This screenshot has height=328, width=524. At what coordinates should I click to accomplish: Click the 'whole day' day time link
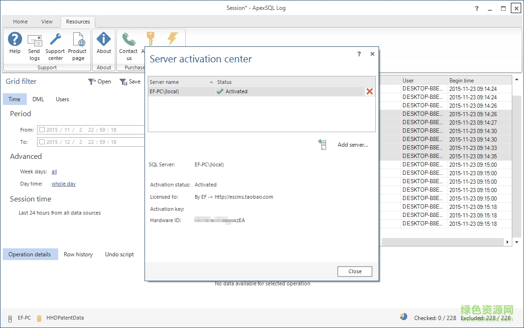pyautogui.click(x=63, y=184)
